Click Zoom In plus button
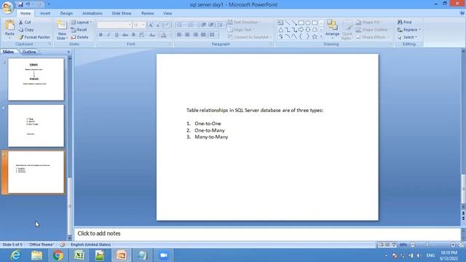 click(453, 245)
